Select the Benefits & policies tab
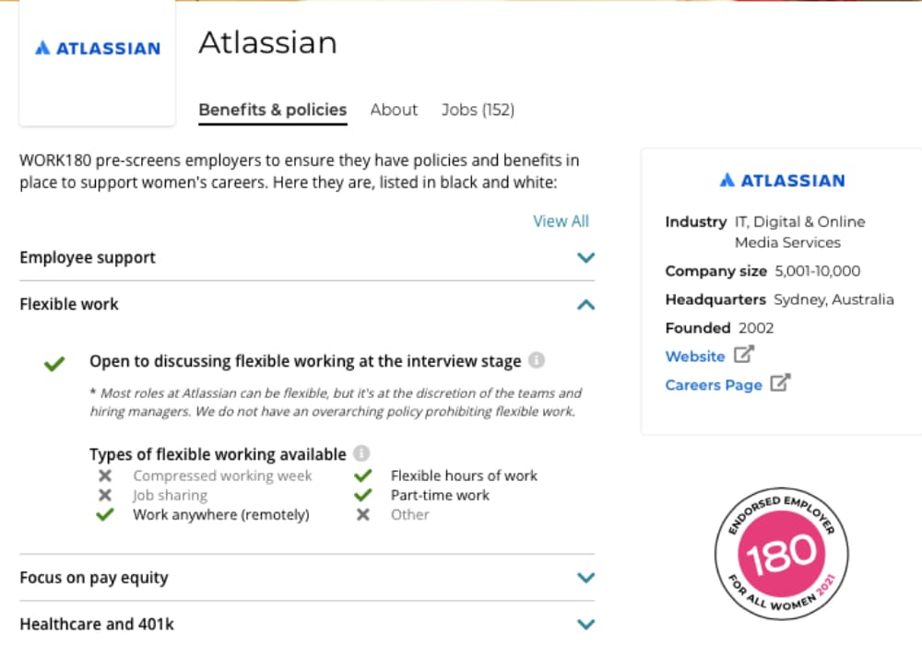922x645 pixels. coord(273,110)
